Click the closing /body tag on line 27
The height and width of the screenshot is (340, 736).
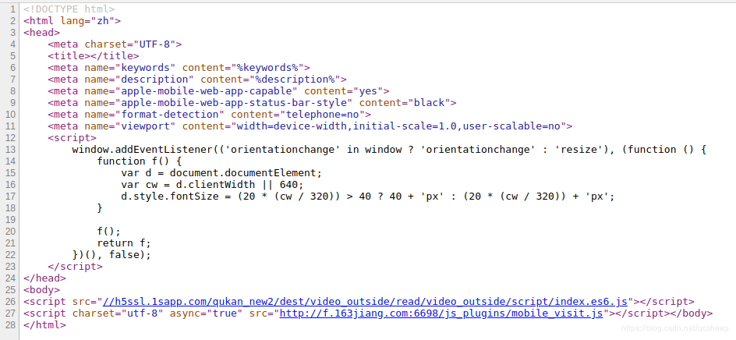tap(692, 313)
